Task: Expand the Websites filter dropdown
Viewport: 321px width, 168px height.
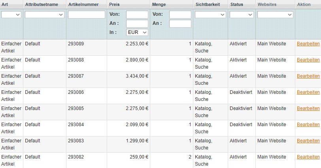Action: point(275,15)
